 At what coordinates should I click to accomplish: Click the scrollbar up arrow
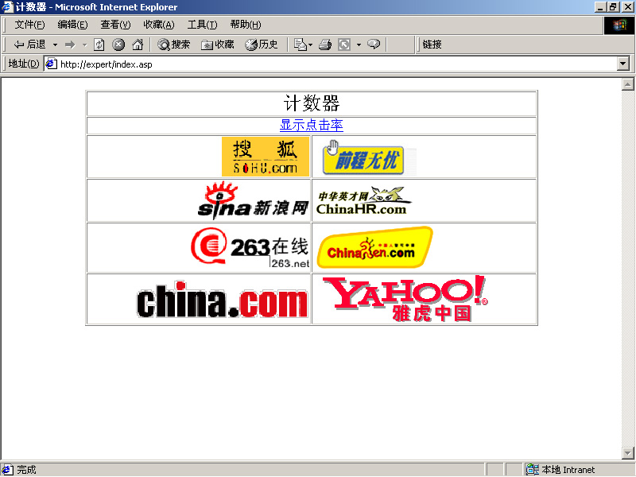(x=628, y=84)
